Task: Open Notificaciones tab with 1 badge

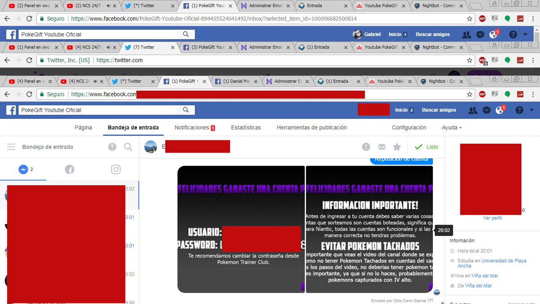Action: 195,127
